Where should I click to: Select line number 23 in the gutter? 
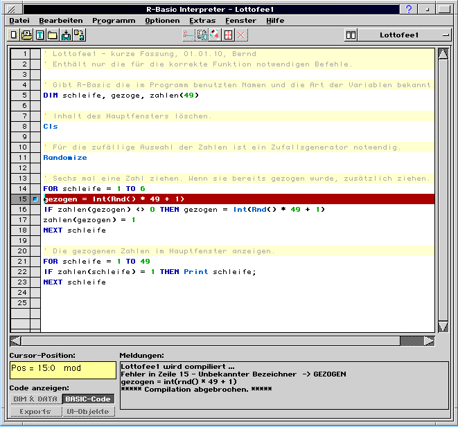pos(21,282)
